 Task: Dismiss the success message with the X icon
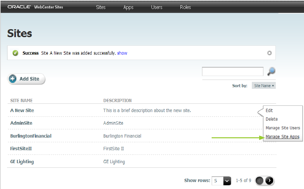tap(269, 53)
